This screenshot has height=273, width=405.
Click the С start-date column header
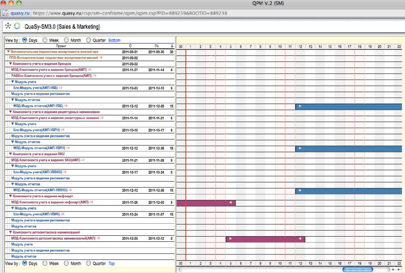pyautogui.click(x=130, y=46)
